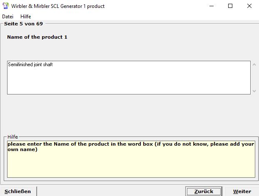Screen dimensions: 259x196
Task: Proceed with the Weiter button
Action: point(242,191)
